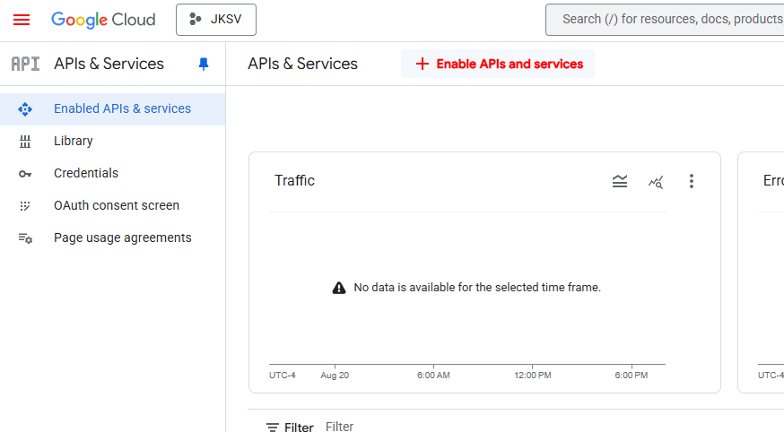Open the JKSV project selector

[216, 20]
